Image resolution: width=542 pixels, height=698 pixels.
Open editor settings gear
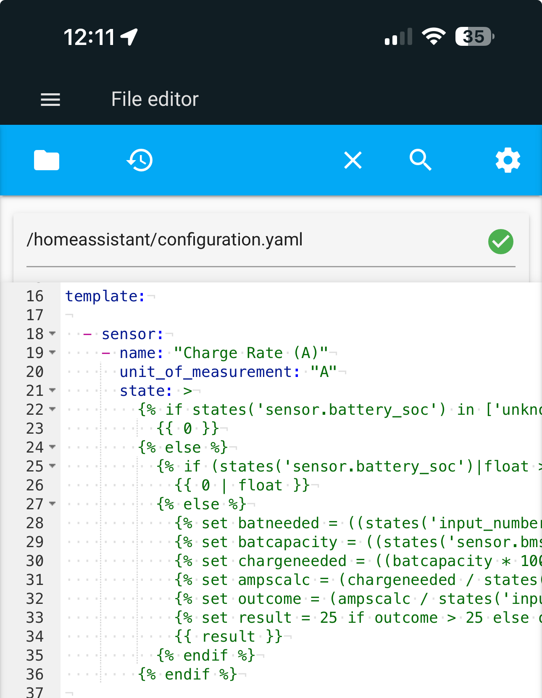coord(508,160)
